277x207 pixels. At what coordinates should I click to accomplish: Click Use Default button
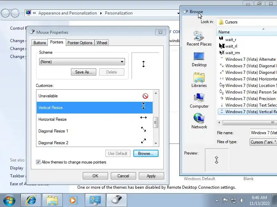tap(118, 154)
